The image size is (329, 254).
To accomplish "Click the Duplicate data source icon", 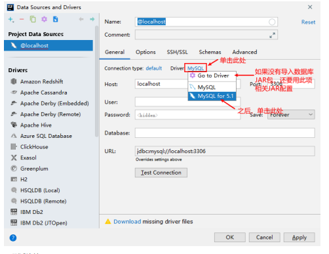I will (33, 19).
